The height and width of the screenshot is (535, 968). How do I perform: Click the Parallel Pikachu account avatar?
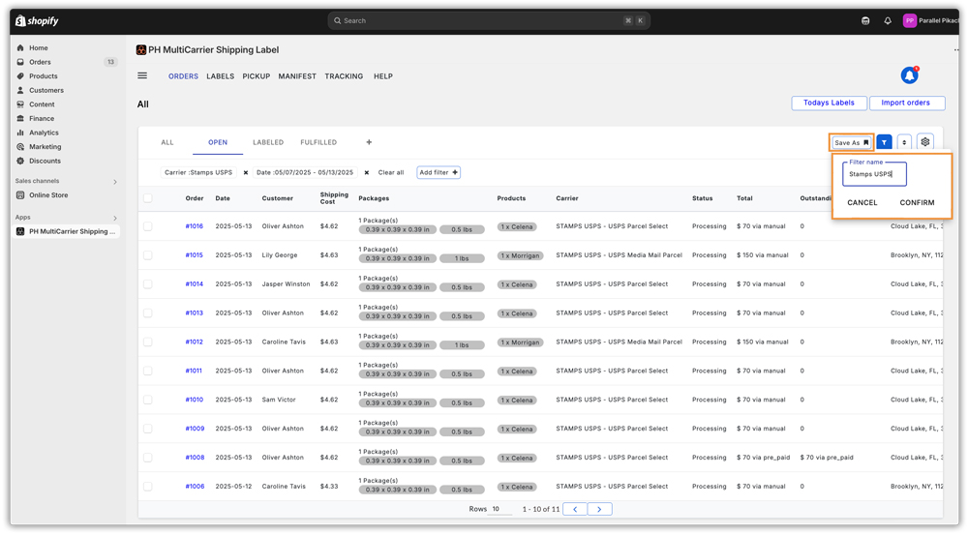click(909, 21)
